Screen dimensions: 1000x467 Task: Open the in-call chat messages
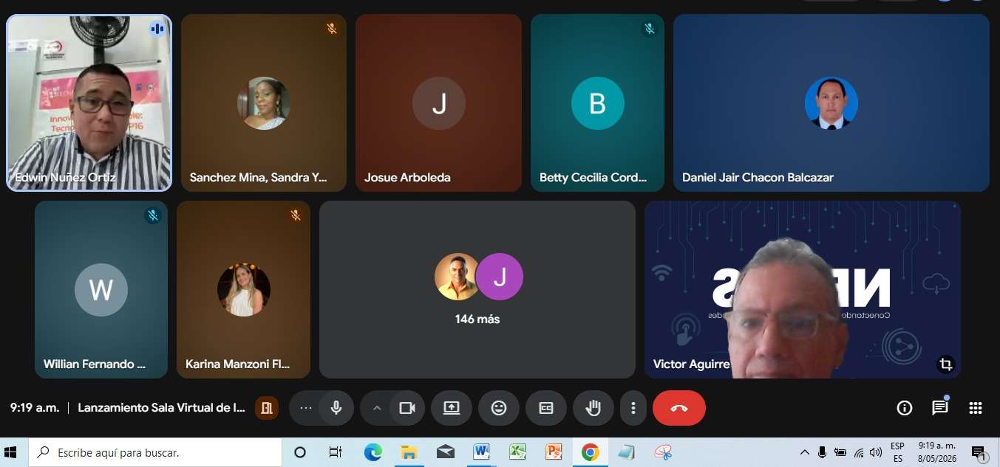939,408
